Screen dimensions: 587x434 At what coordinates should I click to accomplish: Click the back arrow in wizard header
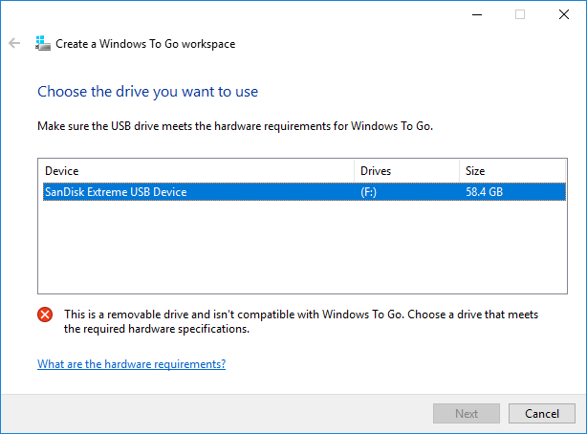pyautogui.click(x=14, y=43)
